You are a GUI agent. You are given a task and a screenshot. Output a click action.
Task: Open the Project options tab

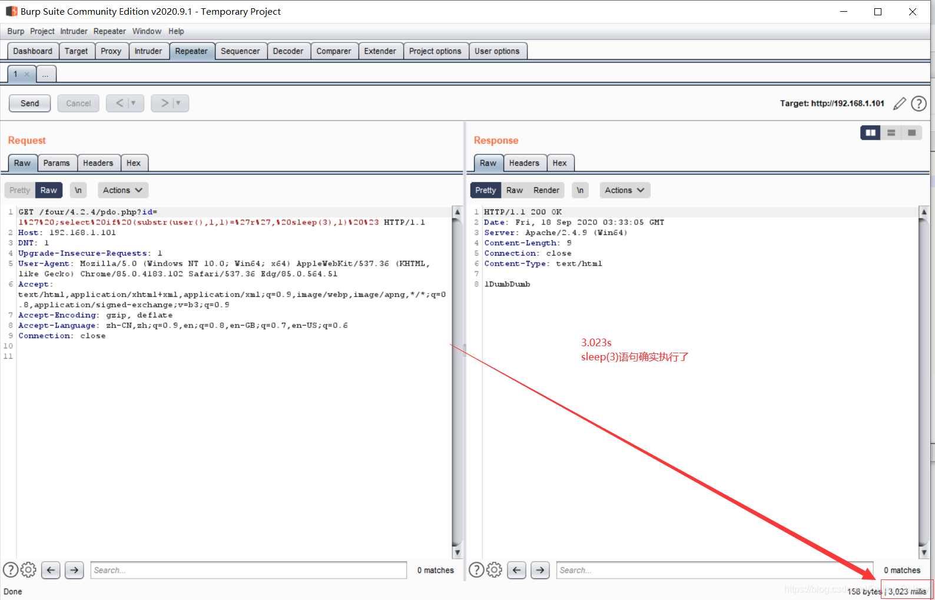pos(435,51)
